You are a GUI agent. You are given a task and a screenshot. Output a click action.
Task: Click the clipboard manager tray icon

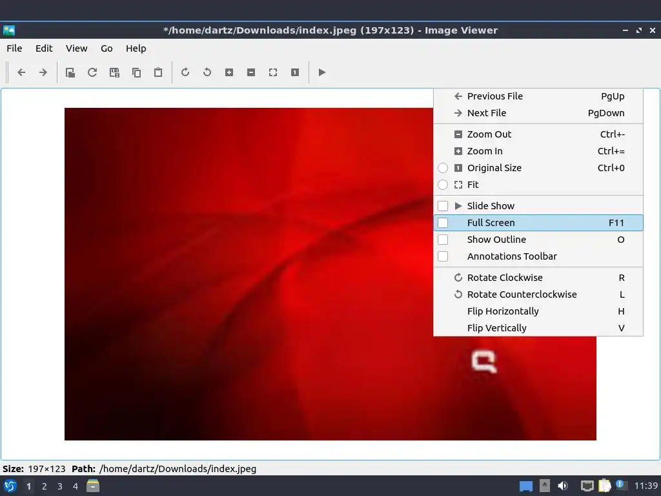[604, 486]
